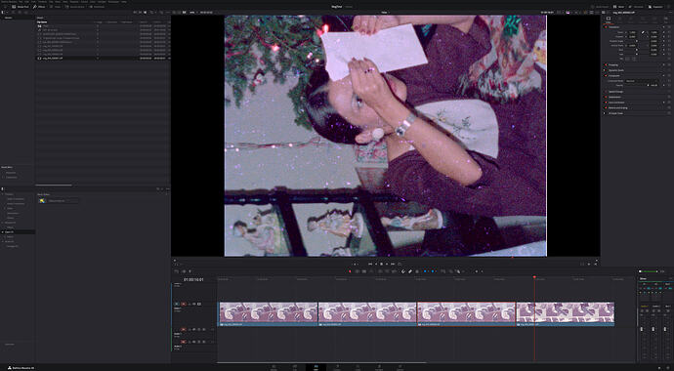Toggle the Retime and Scaling enable switch
Viewport: 674px width, 371px height.
[x=606, y=107]
